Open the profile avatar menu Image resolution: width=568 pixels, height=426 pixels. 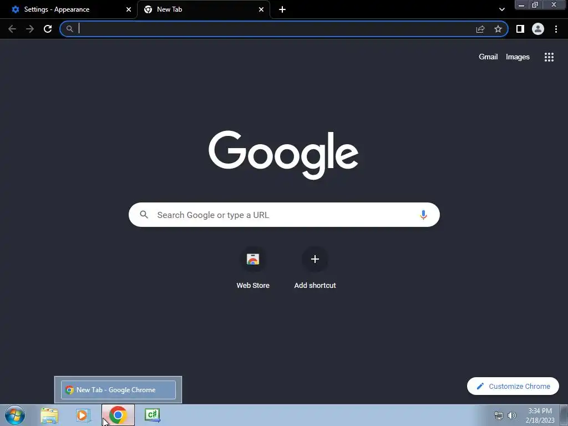coord(538,29)
